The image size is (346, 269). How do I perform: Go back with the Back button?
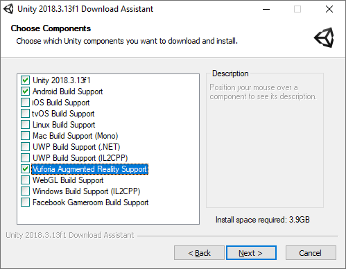(199, 253)
